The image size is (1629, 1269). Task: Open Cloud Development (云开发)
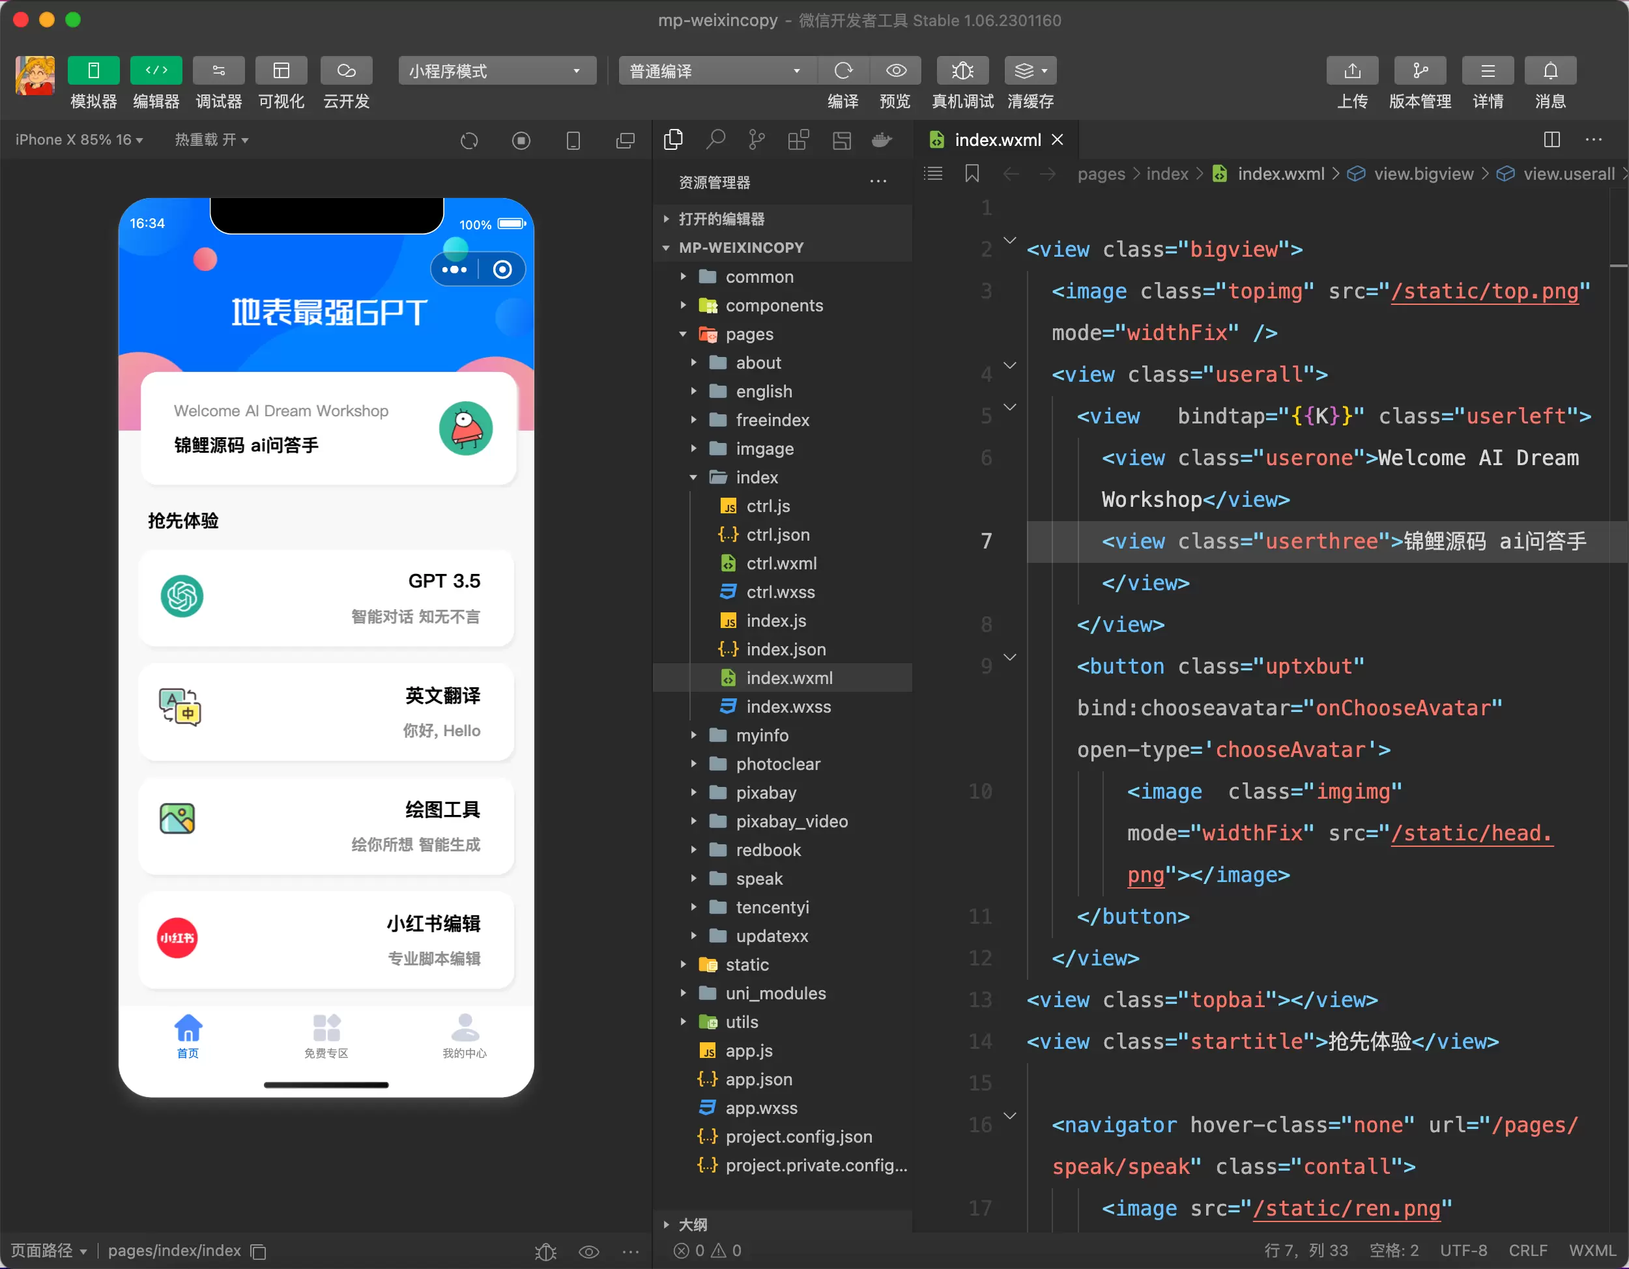(346, 71)
